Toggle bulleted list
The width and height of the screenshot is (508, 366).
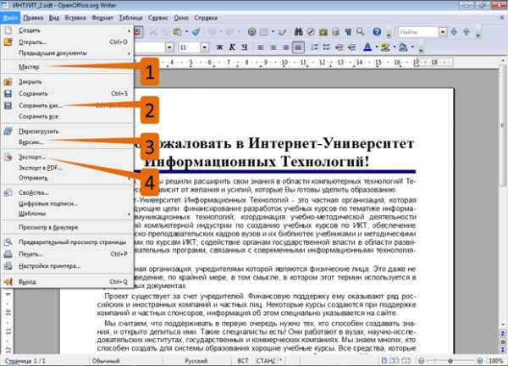(x=326, y=47)
